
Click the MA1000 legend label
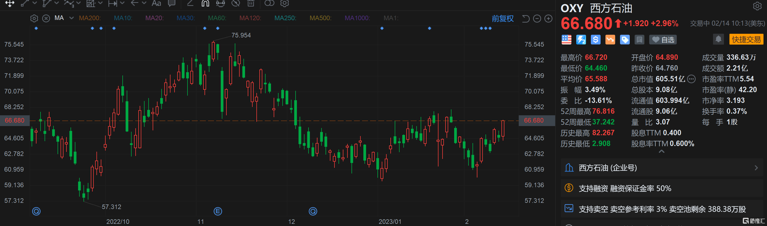[x=357, y=18]
